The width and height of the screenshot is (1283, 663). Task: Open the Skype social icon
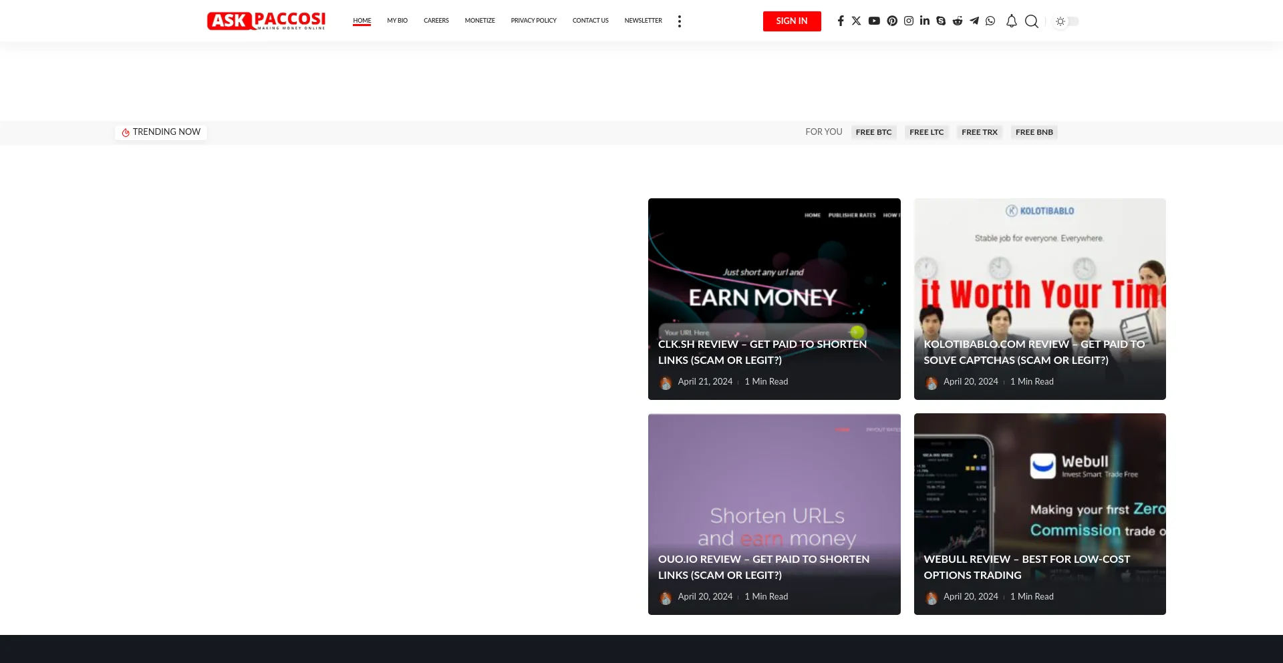(x=941, y=21)
